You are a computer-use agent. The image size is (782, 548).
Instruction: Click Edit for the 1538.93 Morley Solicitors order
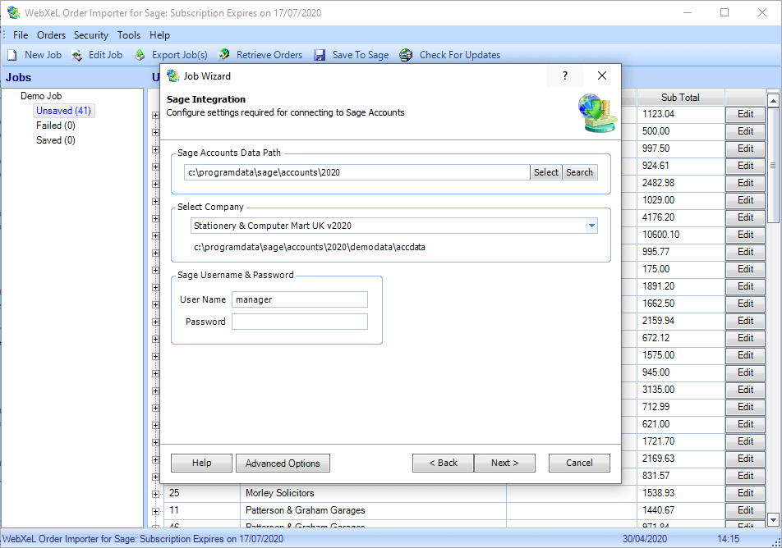[x=745, y=493]
